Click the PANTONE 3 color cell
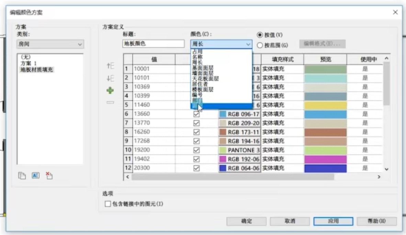This screenshot has width=406, height=235. pos(239,150)
